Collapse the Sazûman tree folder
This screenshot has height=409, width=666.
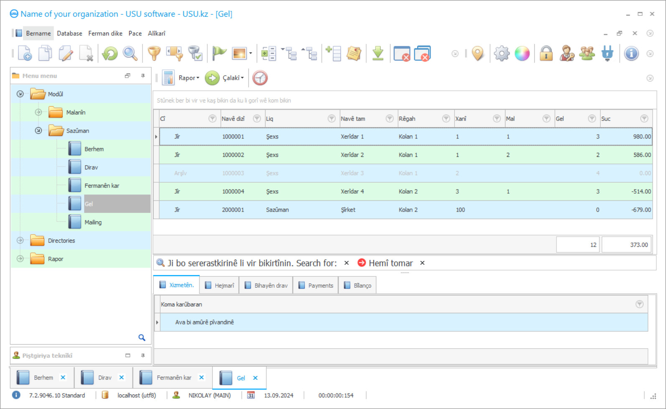pyautogui.click(x=38, y=131)
